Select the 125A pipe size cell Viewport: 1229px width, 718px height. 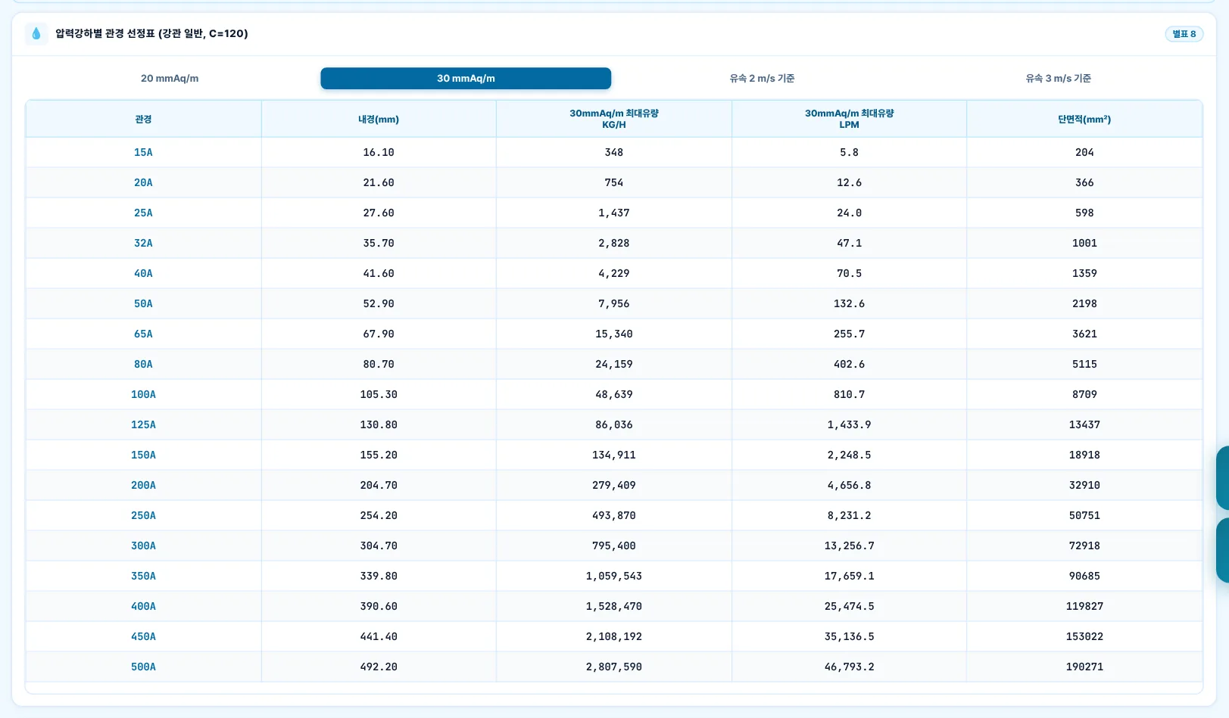point(143,424)
